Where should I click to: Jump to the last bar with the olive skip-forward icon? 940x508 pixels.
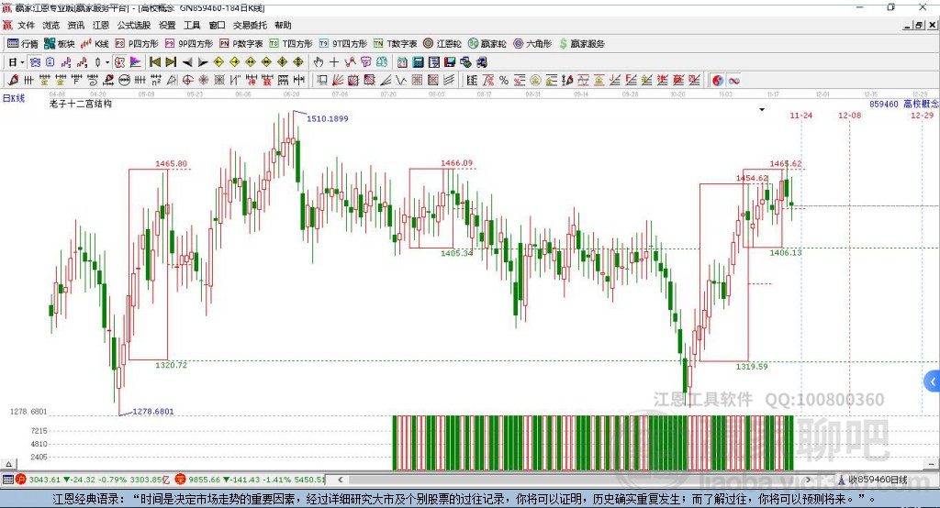[171, 62]
